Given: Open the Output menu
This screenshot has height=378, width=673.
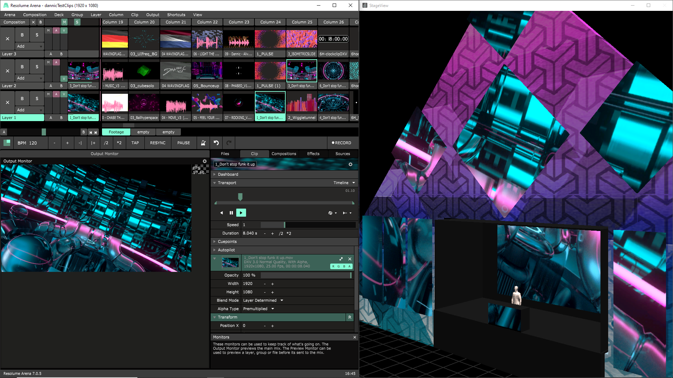Looking at the screenshot, I should pyautogui.click(x=152, y=15).
